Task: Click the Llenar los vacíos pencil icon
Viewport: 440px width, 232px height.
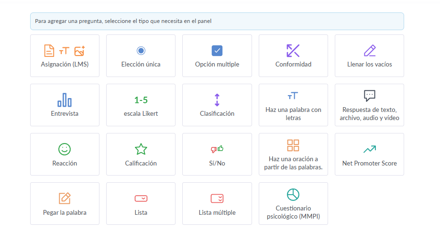Action: [369, 51]
